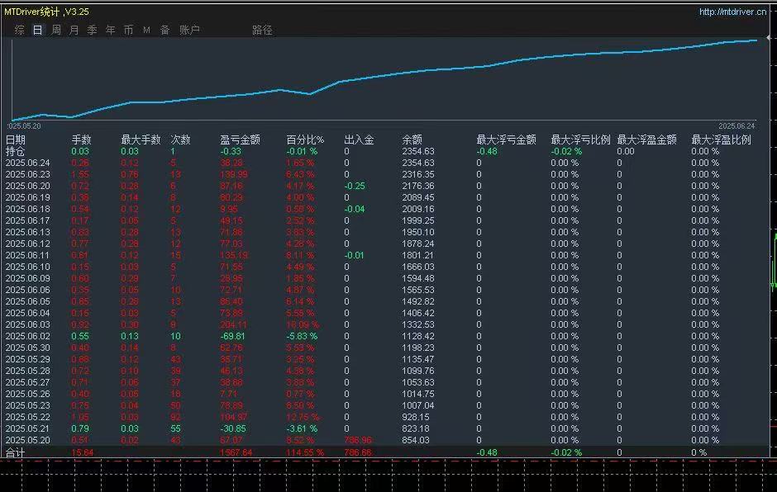The height and width of the screenshot is (492, 777).
Task: Select the 合计 totals row label
Action: tap(16, 452)
